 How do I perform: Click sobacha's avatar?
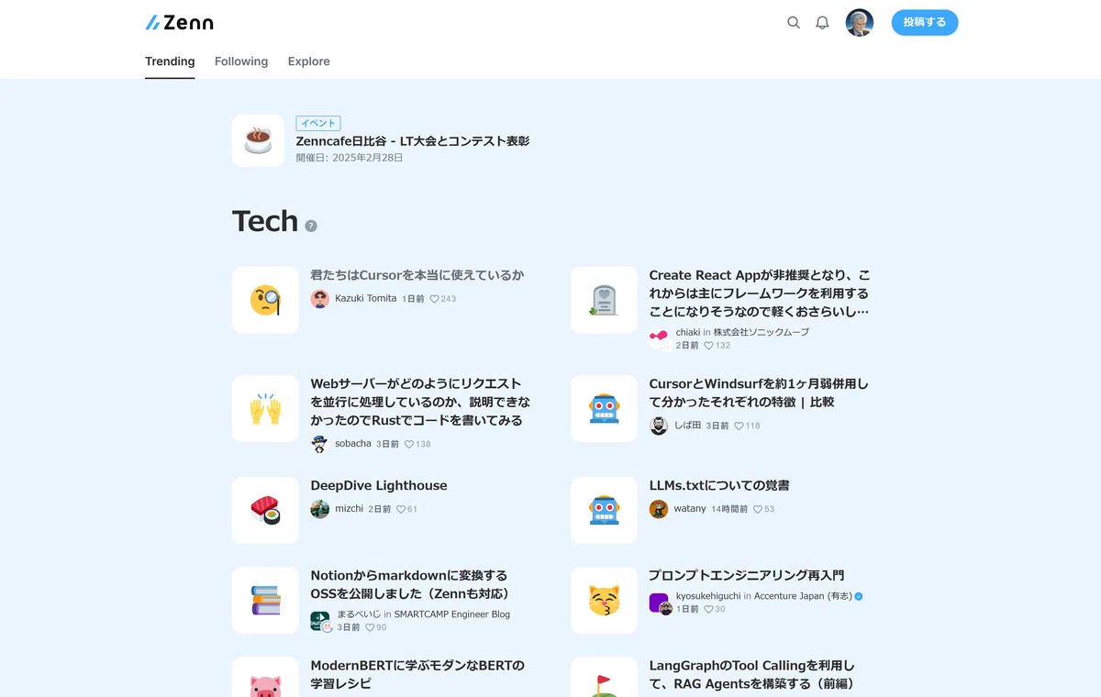tap(319, 444)
